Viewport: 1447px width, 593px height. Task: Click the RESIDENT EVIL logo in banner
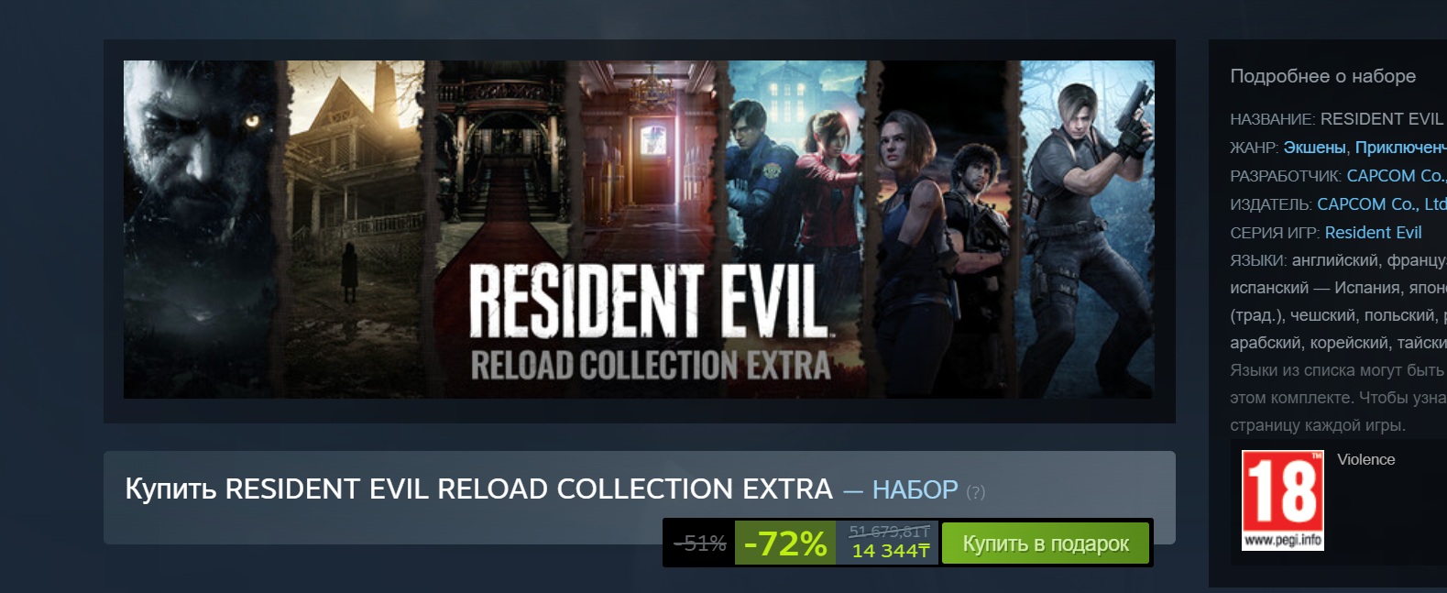(649, 301)
